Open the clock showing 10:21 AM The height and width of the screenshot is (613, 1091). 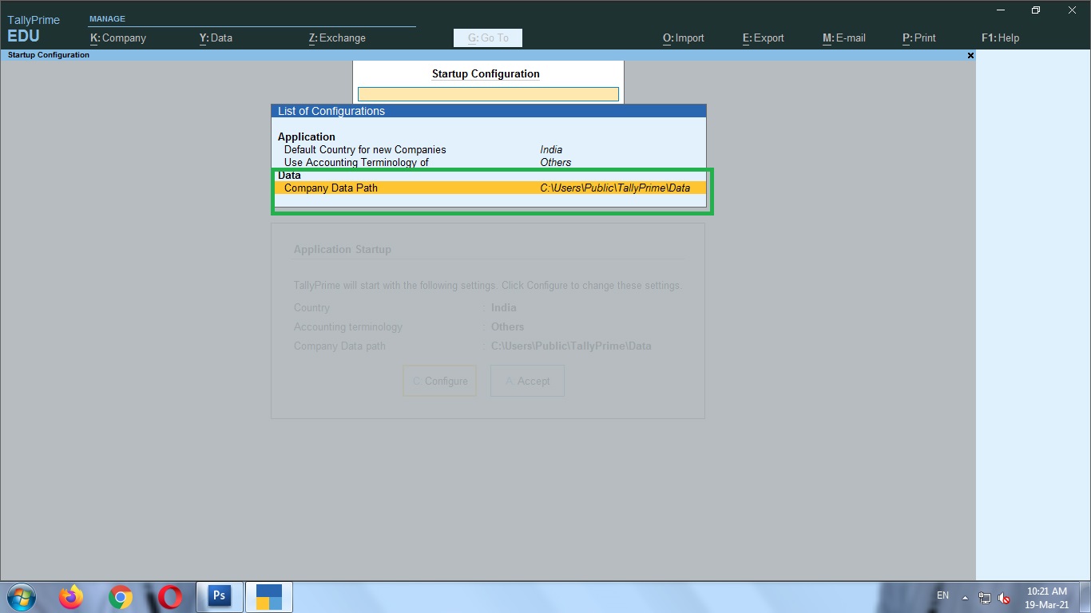[x=1046, y=597]
